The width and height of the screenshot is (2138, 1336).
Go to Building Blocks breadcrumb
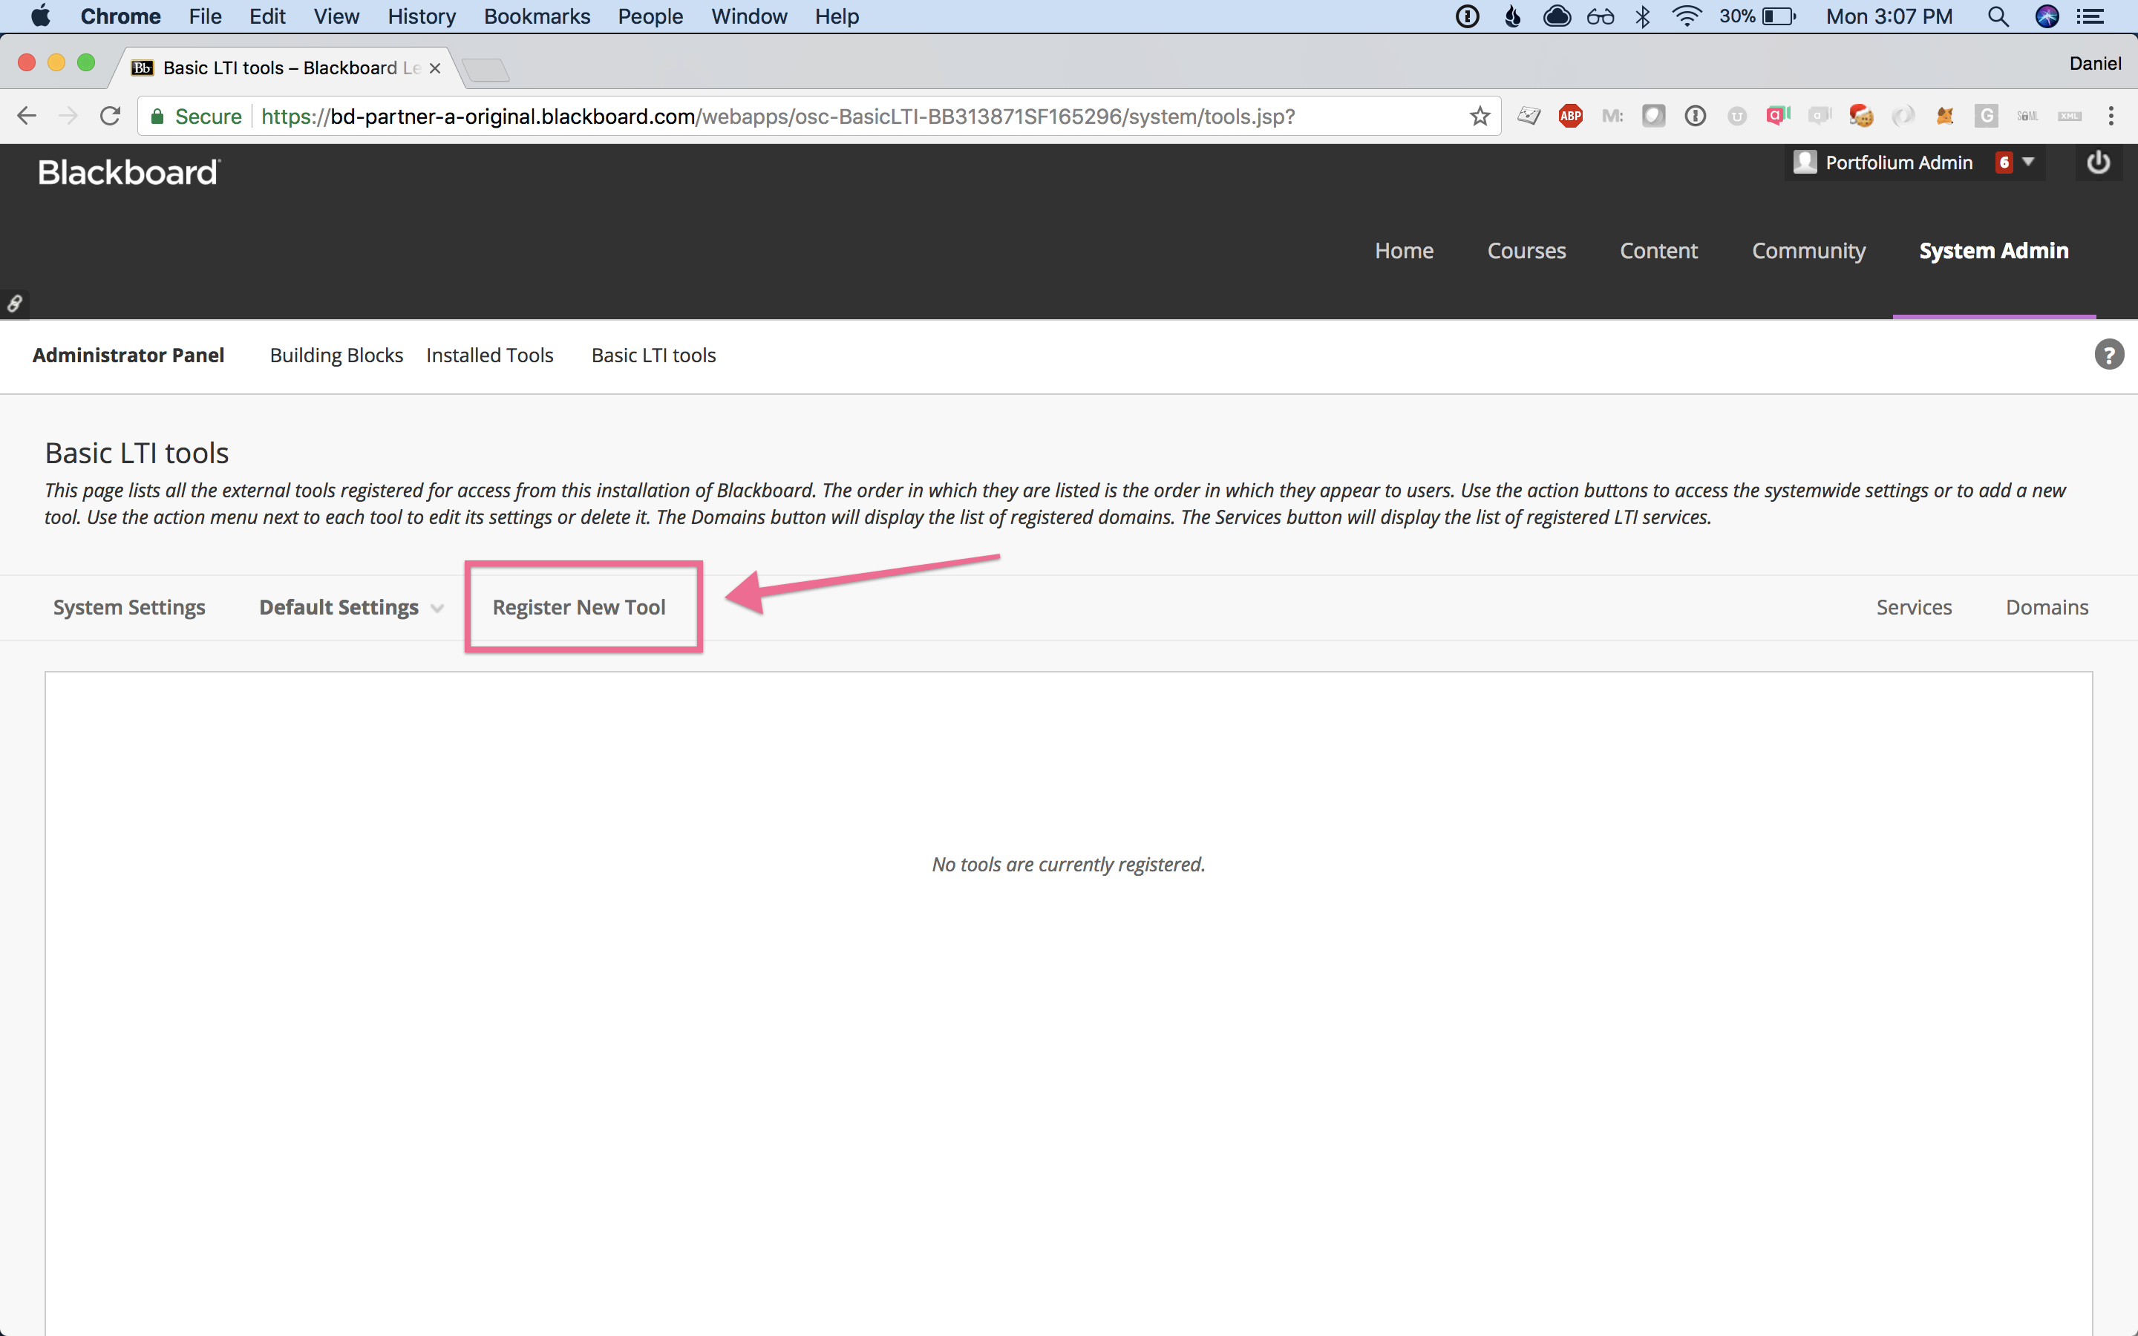(x=336, y=356)
